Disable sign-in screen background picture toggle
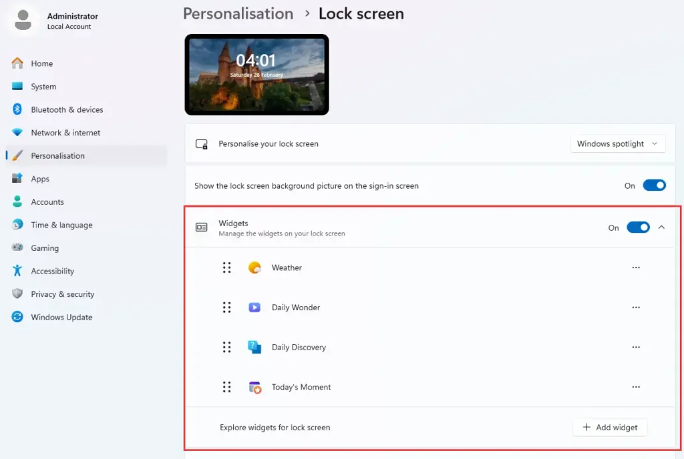This screenshot has height=459, width=684. [x=654, y=185]
